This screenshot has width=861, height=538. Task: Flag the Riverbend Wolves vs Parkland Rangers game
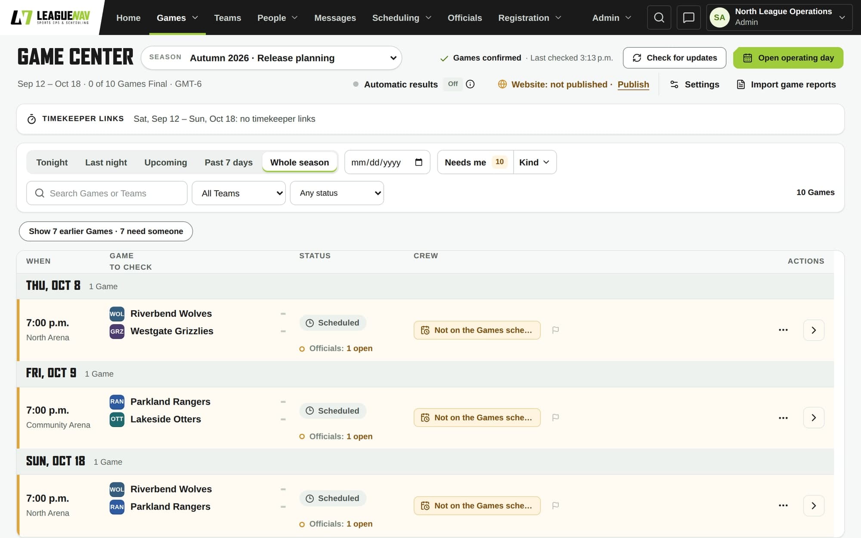tap(555, 506)
